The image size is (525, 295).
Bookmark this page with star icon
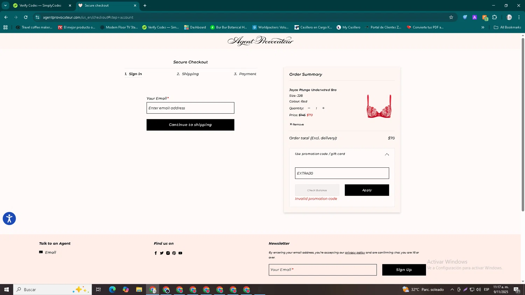[x=451, y=17]
